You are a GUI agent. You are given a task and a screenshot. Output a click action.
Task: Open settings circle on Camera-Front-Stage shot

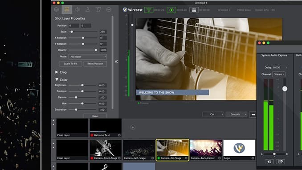pos(119,158)
